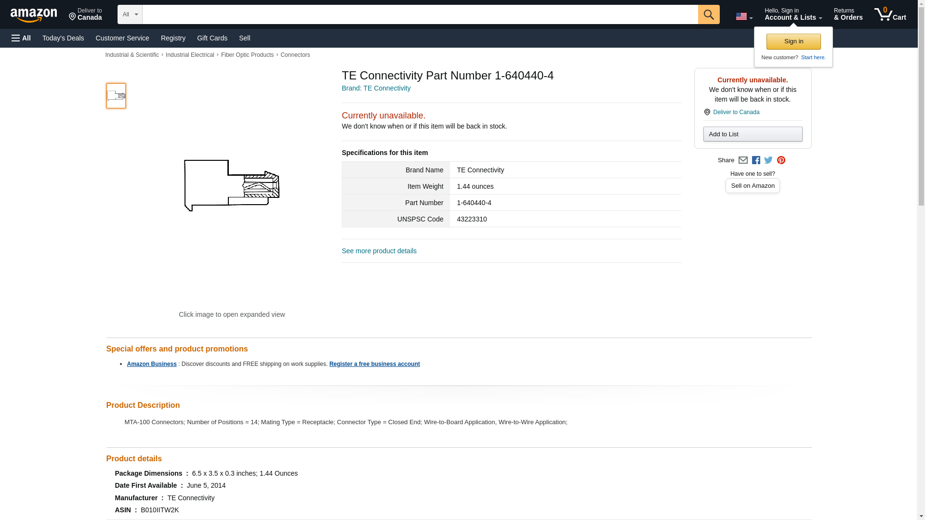925x520 pixels.
Task: Share on Pinterest icon
Action: coord(781,160)
